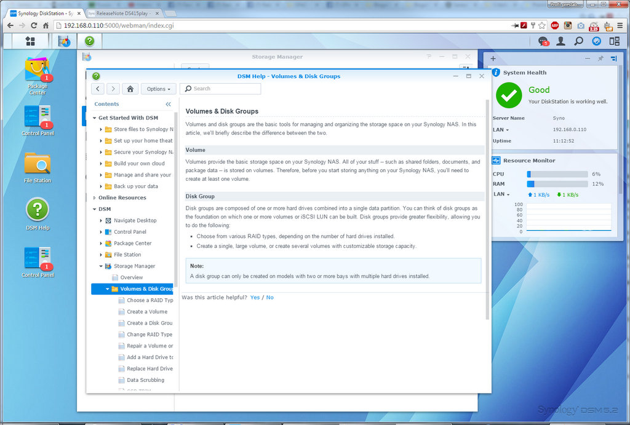Open the LAN dropdown in Resource Monitor
The width and height of the screenshot is (630, 425).
click(x=501, y=194)
